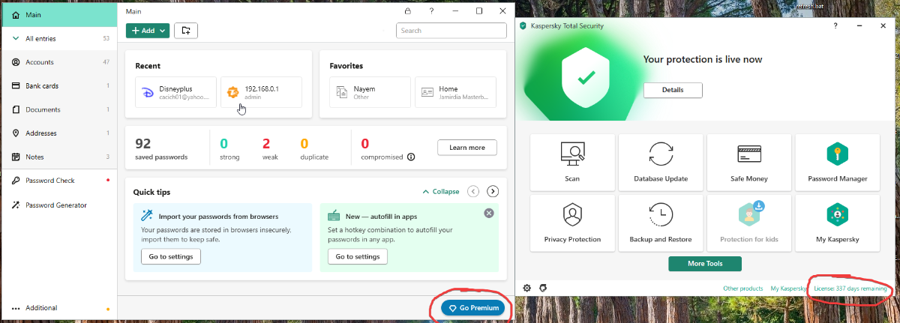Dismiss the autofill in apps tip

pyautogui.click(x=489, y=213)
